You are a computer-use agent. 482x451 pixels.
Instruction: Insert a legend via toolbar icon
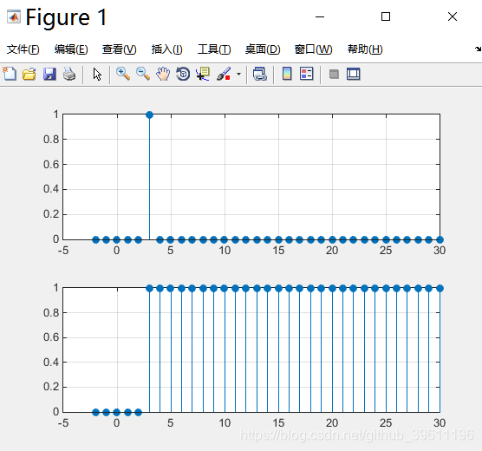point(307,74)
